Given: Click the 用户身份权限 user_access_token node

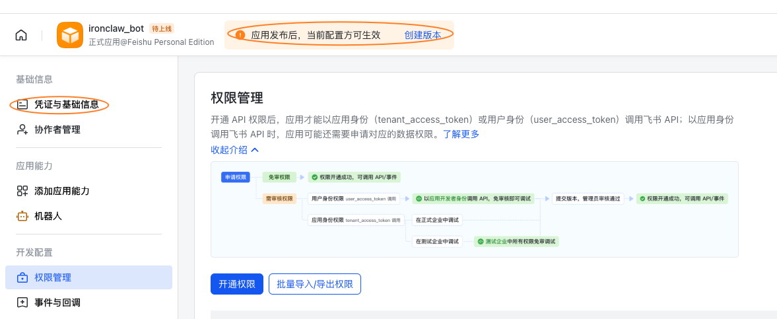Looking at the screenshot, I should click(354, 198).
